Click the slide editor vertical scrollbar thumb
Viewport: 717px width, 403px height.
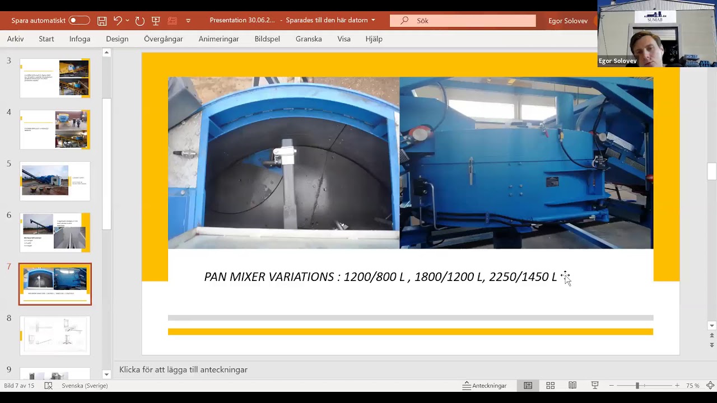tap(712, 171)
